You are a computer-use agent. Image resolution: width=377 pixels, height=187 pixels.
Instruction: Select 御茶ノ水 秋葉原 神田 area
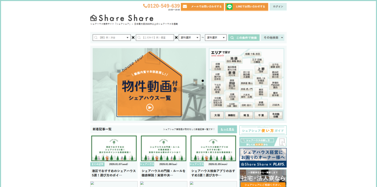tap(261, 81)
